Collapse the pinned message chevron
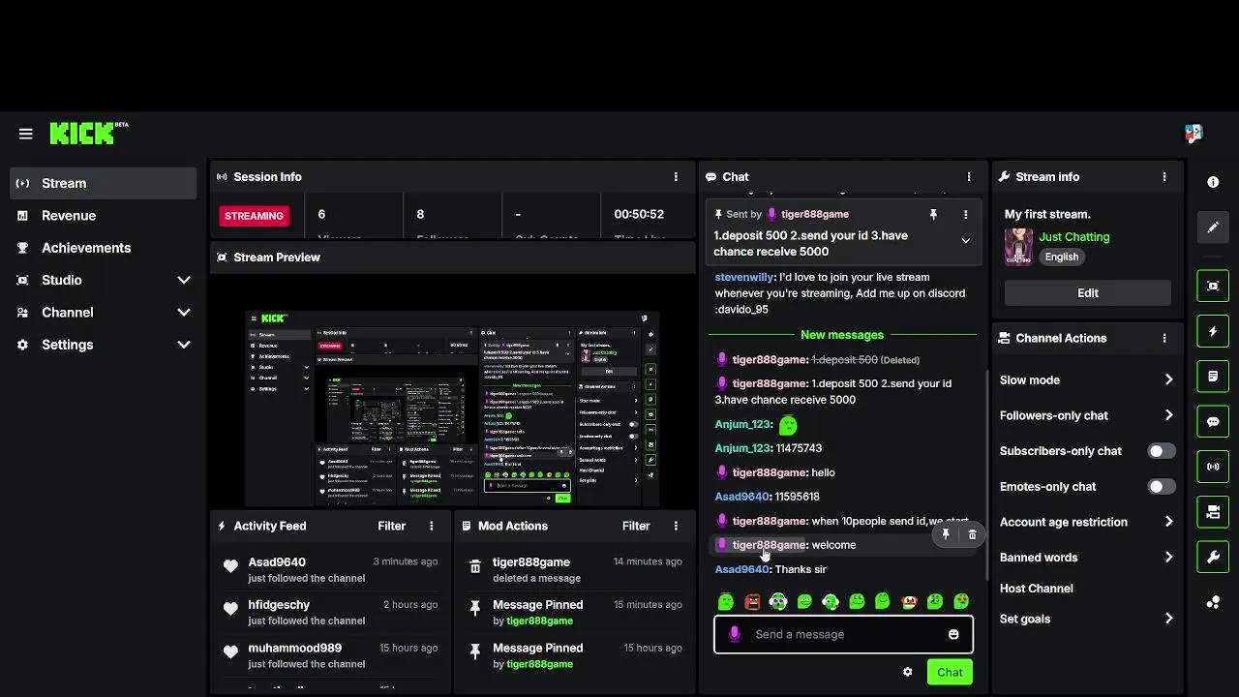Viewport: 1239px width, 697px height. [x=965, y=240]
